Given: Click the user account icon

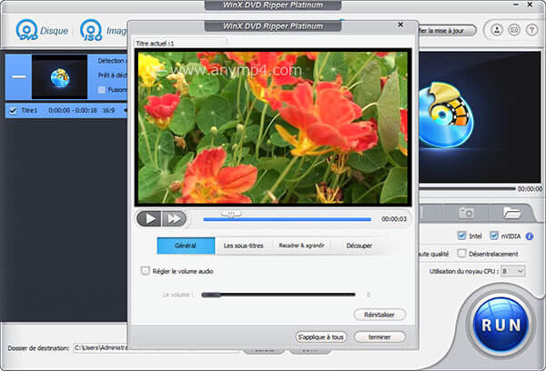Looking at the screenshot, I should coord(497,30).
